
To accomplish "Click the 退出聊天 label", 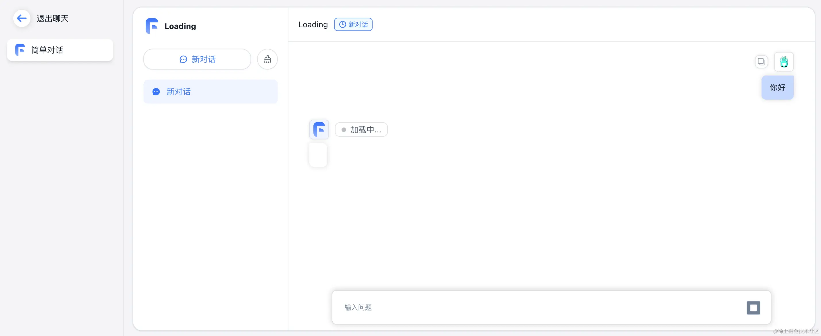I will click(53, 18).
